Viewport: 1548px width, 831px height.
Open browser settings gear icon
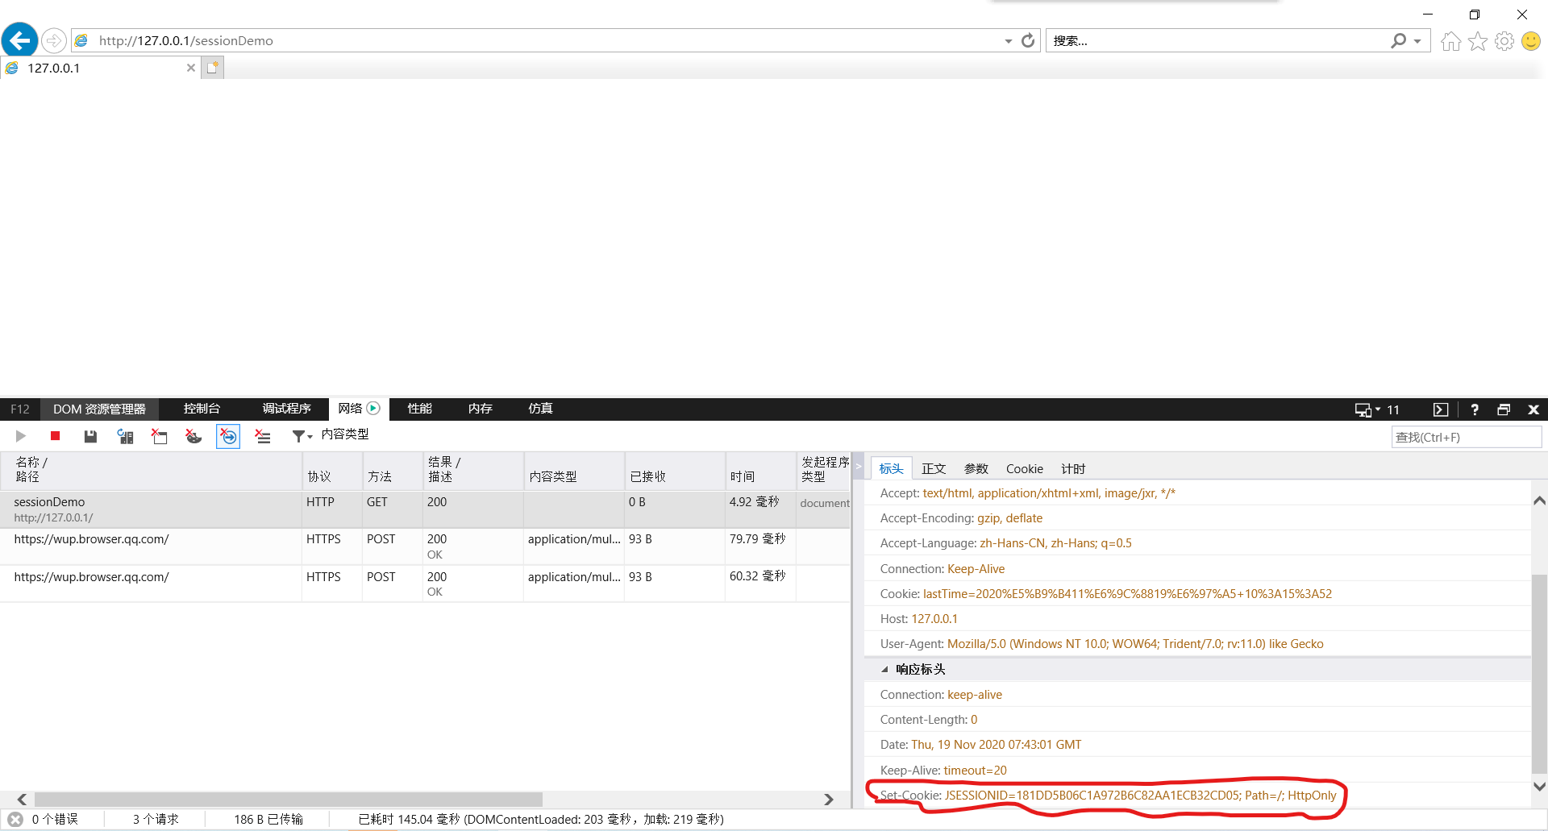click(1504, 41)
